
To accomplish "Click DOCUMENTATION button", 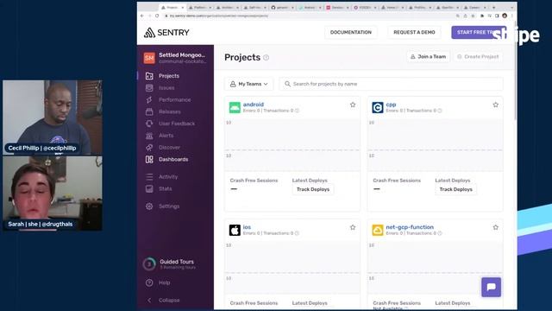I will coord(351,32).
